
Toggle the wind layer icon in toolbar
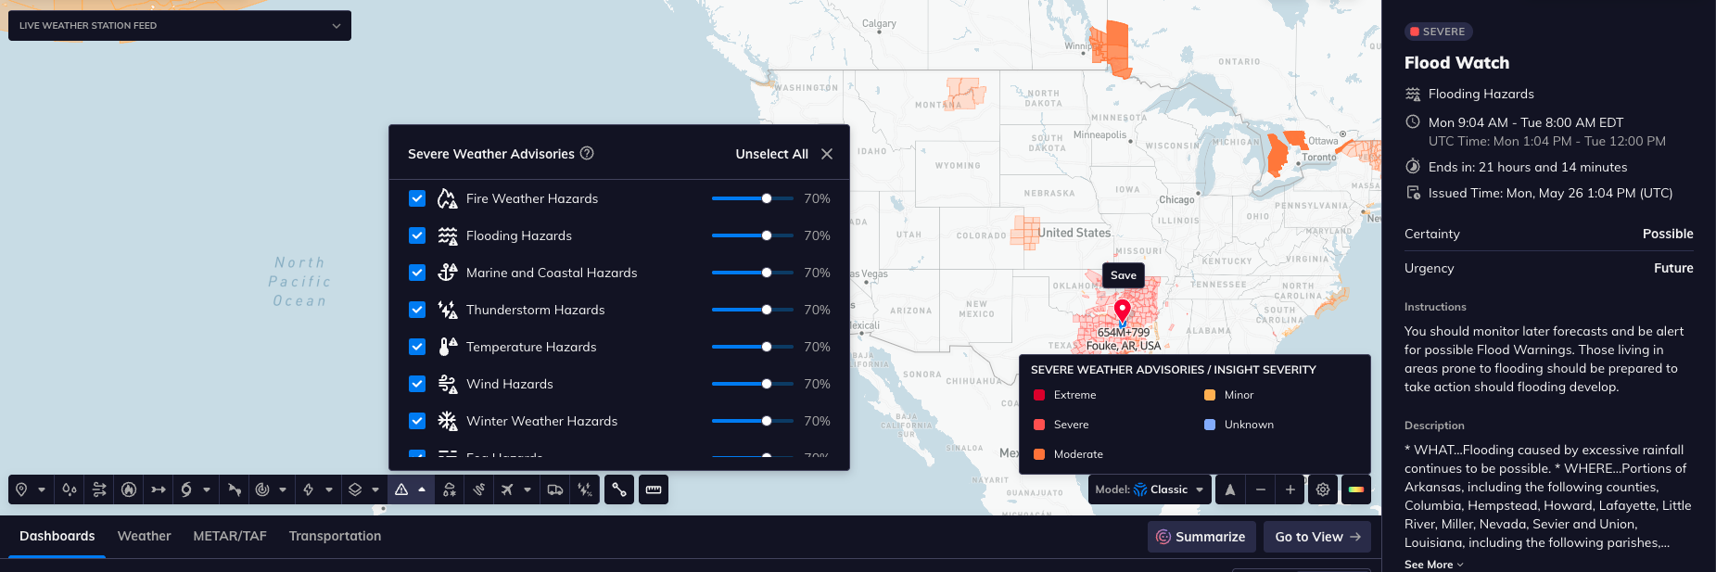(99, 489)
